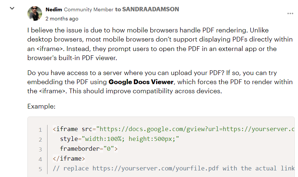Click line number 5 in the code gutter
This screenshot has width=298, height=177.
40,169
